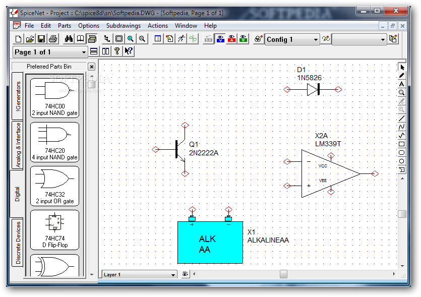Save the drawing with the floppy disk icon

click(41, 39)
